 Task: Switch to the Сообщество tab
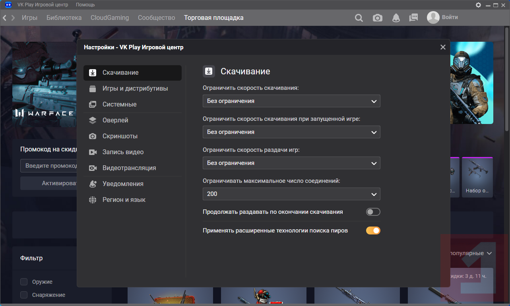coord(157,18)
